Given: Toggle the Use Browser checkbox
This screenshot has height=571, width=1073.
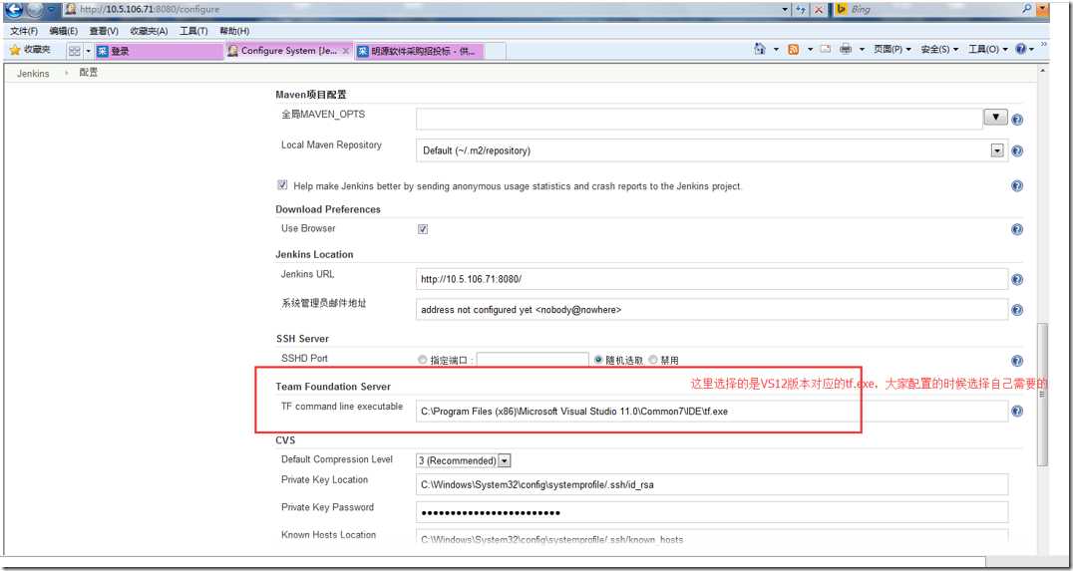Looking at the screenshot, I should point(422,229).
